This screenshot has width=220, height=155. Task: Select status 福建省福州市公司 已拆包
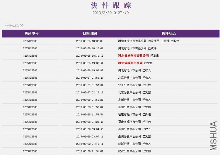[134, 114]
